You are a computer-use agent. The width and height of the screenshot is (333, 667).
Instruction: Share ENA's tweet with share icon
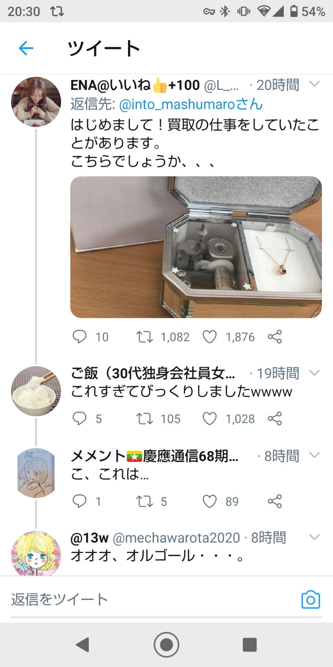(x=275, y=337)
